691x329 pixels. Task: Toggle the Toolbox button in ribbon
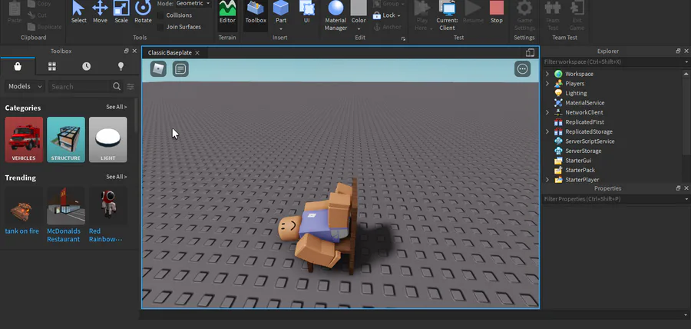(x=256, y=12)
